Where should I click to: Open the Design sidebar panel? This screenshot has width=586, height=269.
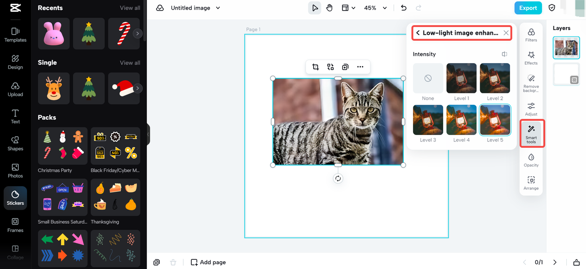(x=15, y=62)
